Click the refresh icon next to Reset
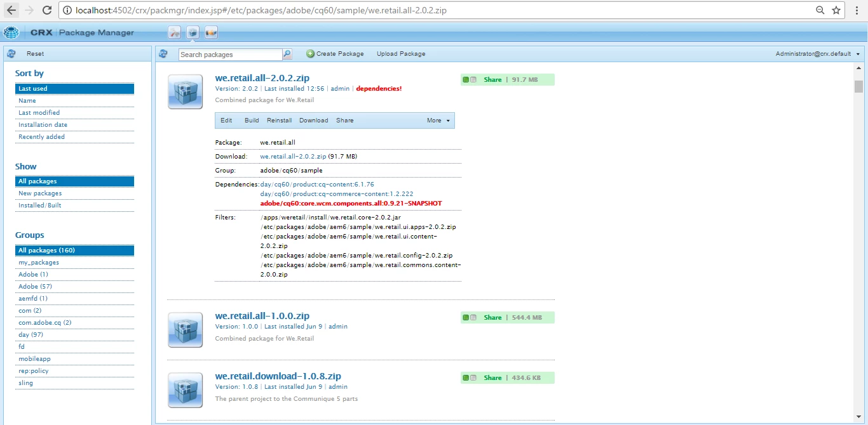 tap(11, 54)
